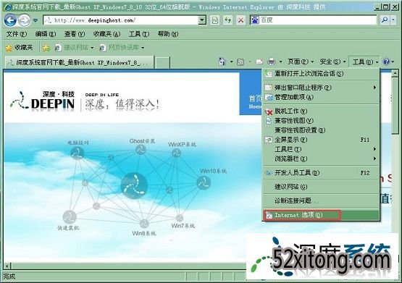
Task: Click the blue Help question mark icon
Action: pyautogui.click(x=386, y=62)
